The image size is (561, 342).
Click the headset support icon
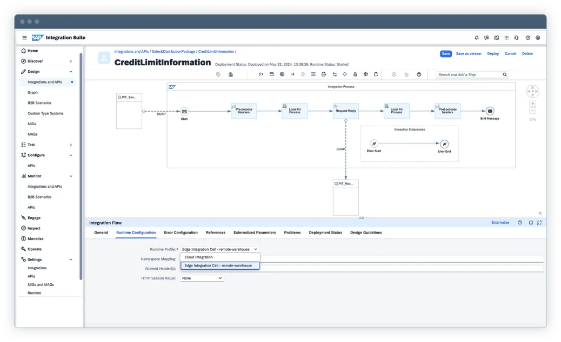[x=517, y=38]
